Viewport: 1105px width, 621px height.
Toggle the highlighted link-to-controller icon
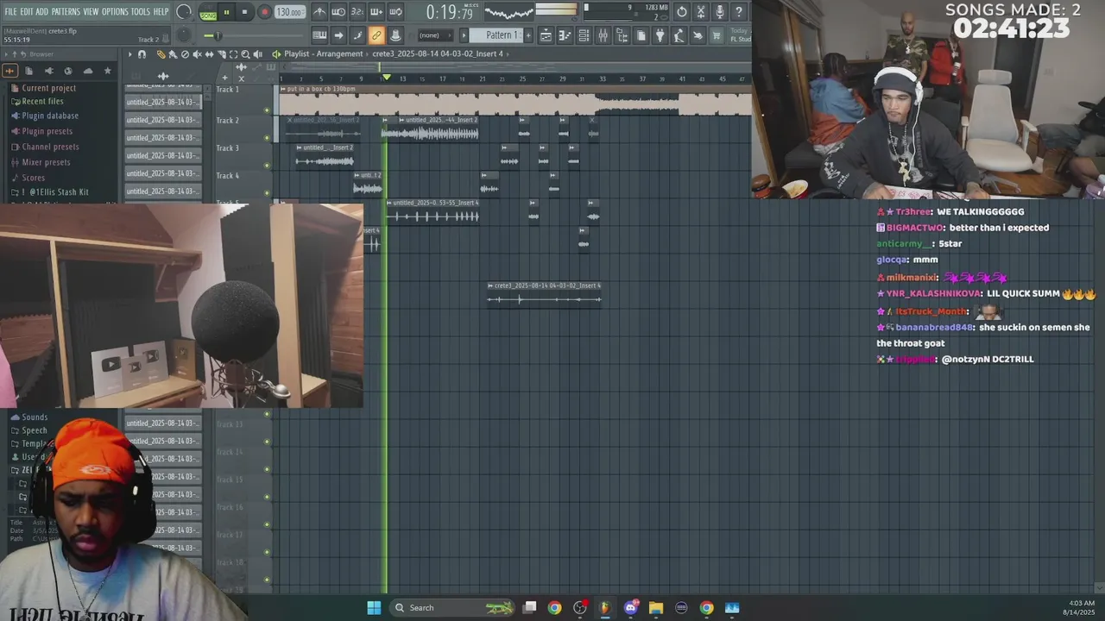tap(376, 35)
